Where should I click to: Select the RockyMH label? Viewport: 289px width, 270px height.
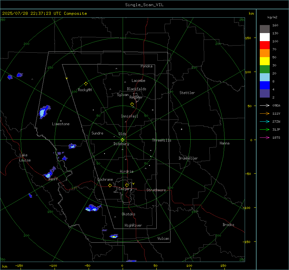click(85, 90)
